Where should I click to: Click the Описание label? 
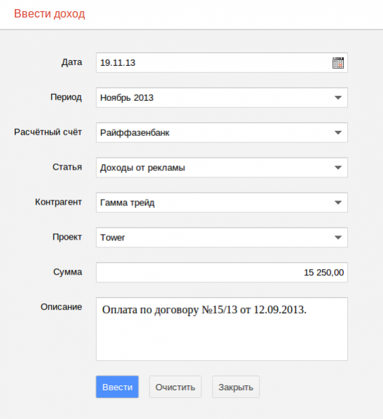61,307
